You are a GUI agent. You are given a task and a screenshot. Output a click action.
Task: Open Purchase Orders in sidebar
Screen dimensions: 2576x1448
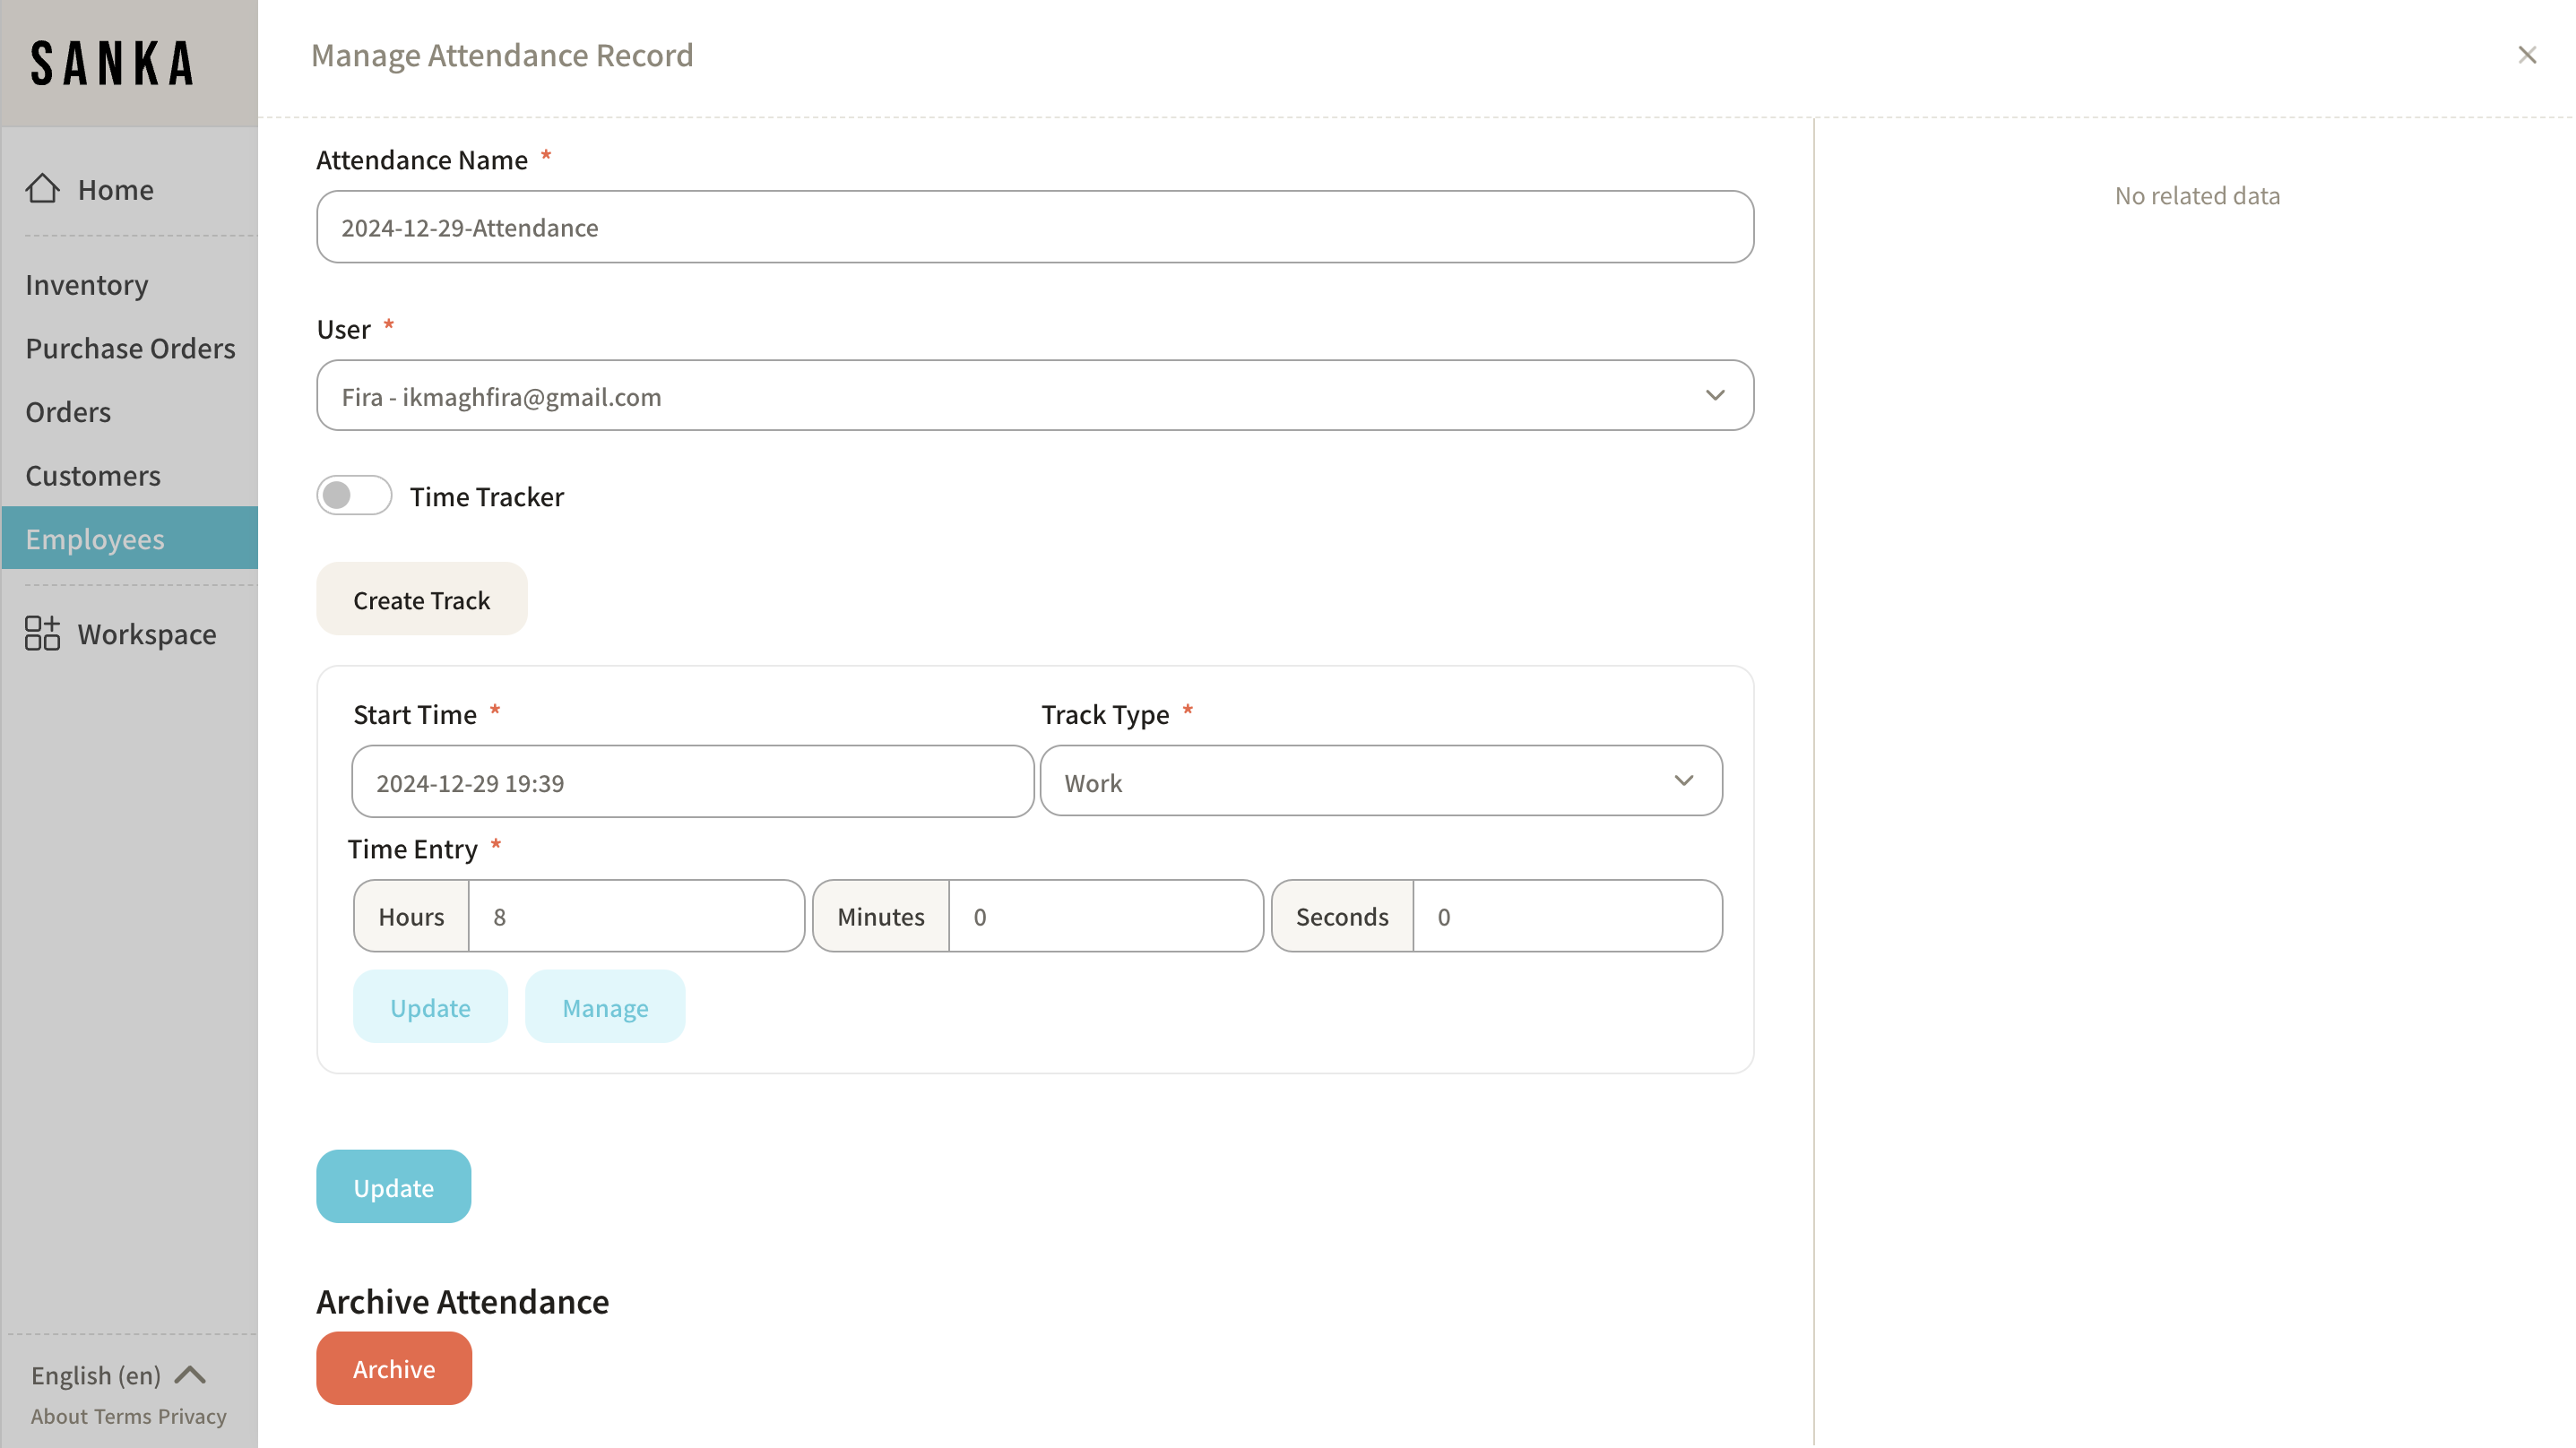coord(130,349)
